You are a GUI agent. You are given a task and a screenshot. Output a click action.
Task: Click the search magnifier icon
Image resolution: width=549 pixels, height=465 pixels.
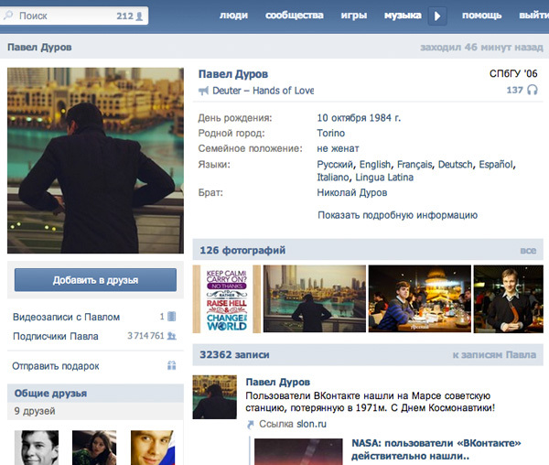tap(7, 15)
